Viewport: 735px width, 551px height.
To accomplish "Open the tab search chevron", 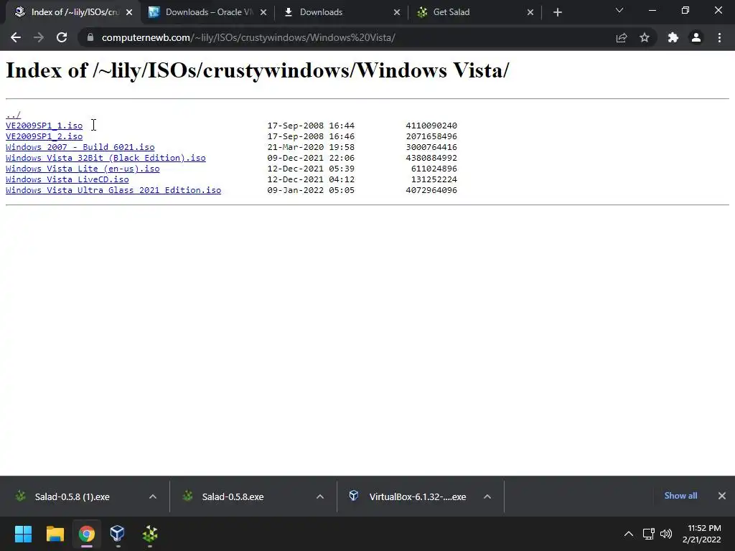I will [619, 10].
